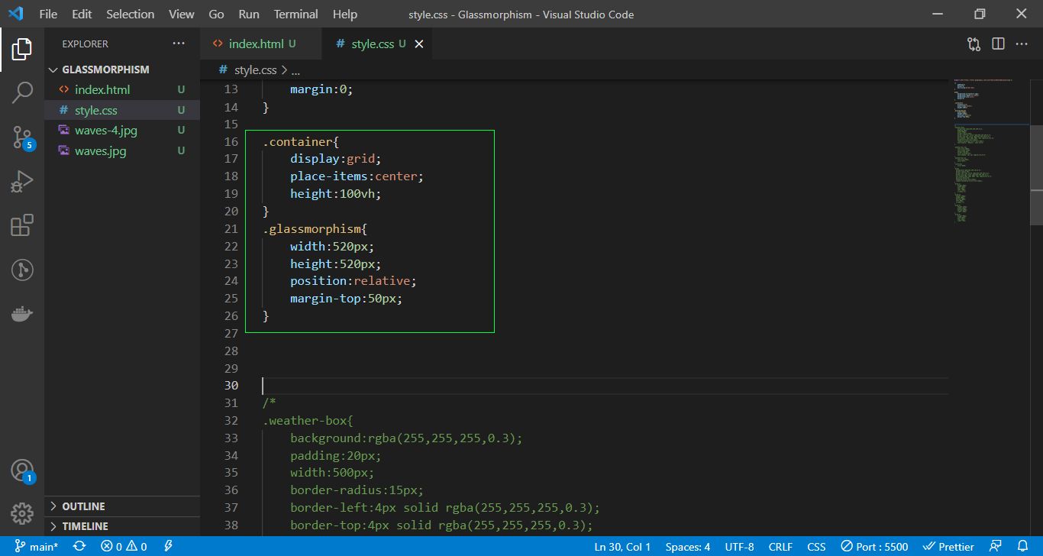Click the Prettier status item

(x=948, y=547)
